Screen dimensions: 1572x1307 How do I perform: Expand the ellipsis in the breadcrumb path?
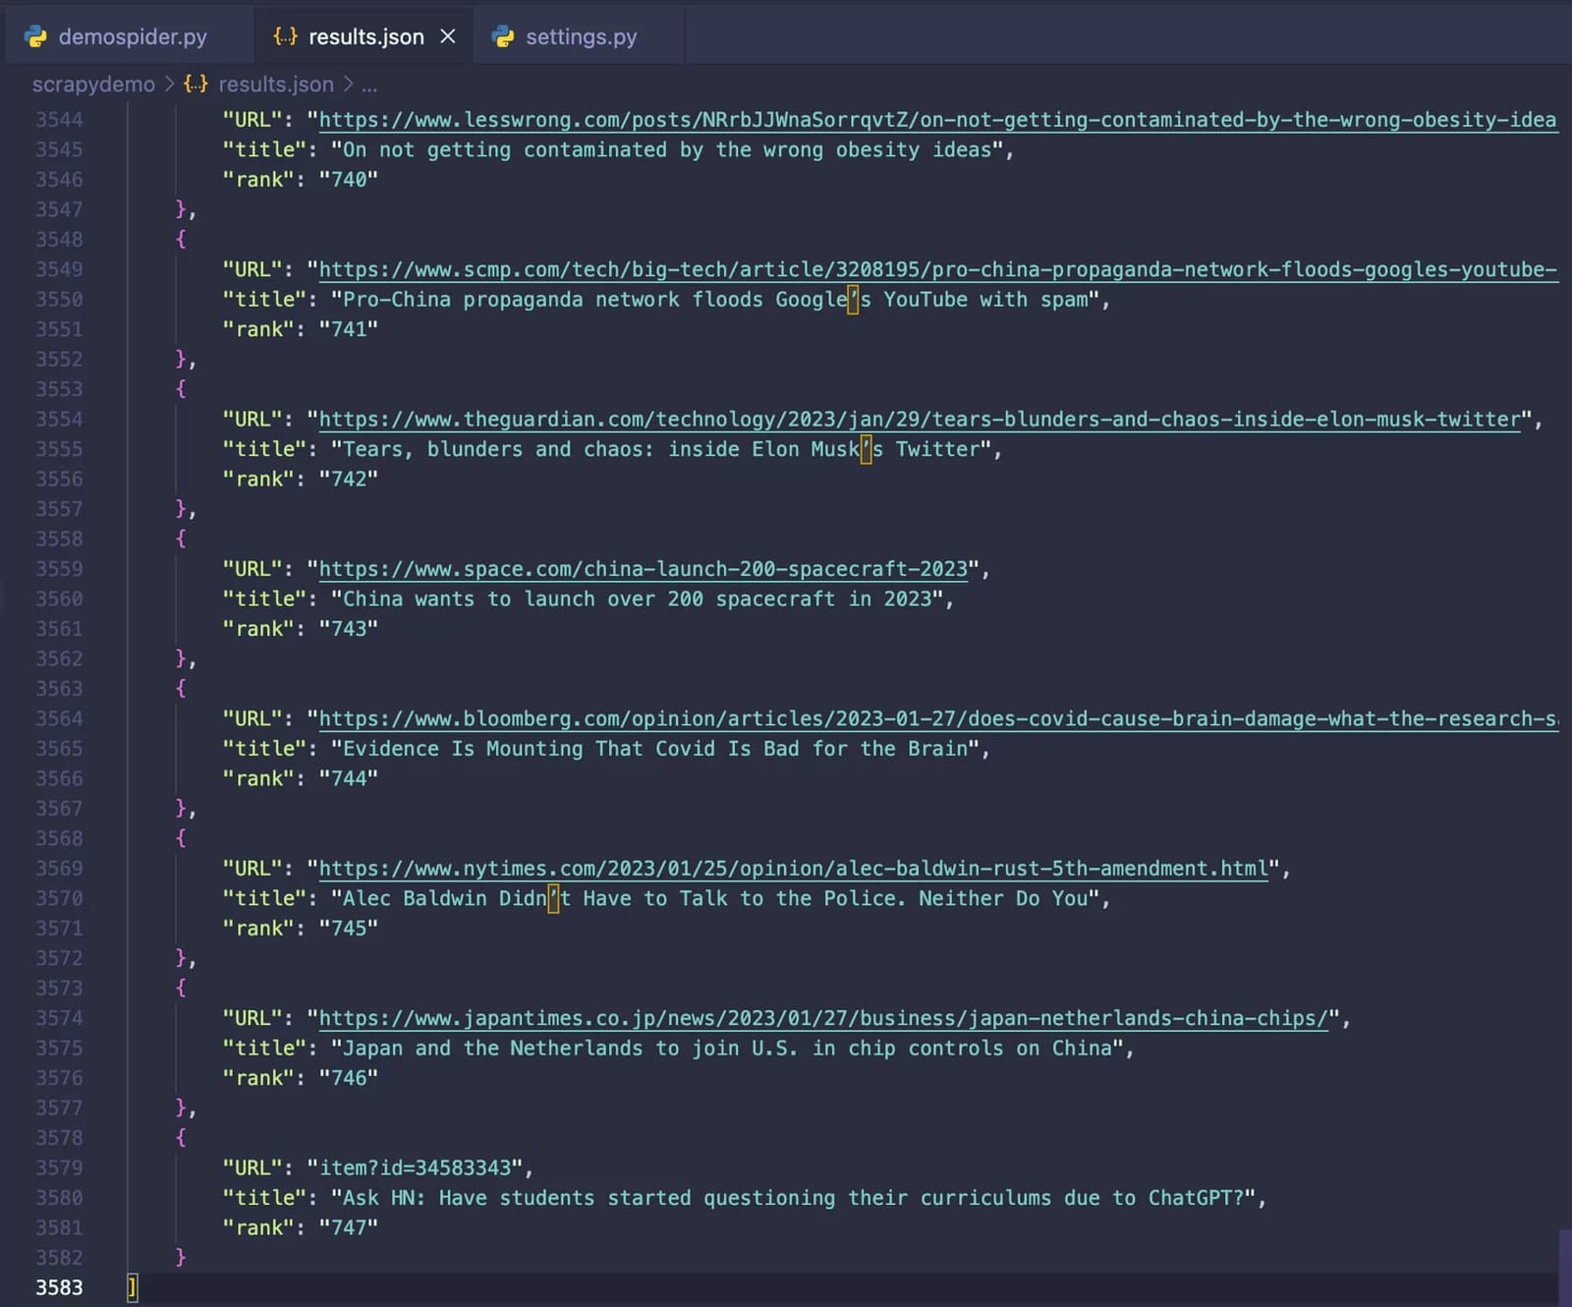368,85
